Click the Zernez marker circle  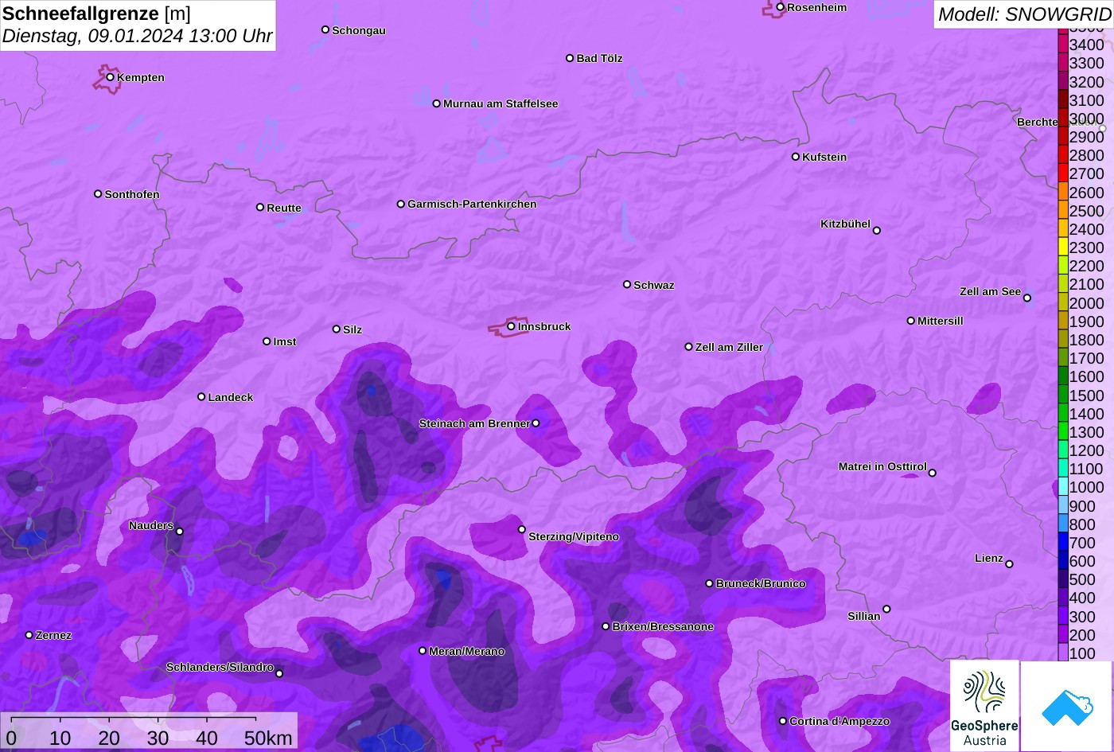click(29, 635)
